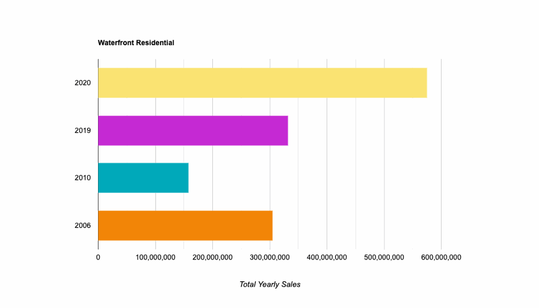The image size is (539, 308).
Task: Click the '400,000,000' axis value
Action: click(327, 257)
